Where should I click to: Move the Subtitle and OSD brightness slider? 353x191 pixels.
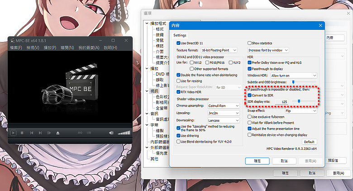coord(293,82)
